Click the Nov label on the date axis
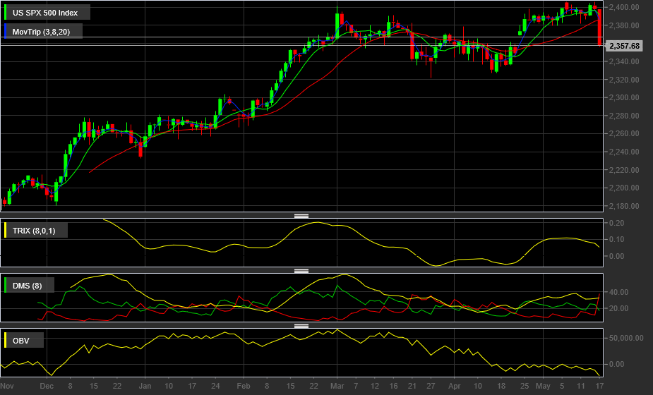Image resolution: width=653 pixels, height=395 pixels. [x=7, y=386]
